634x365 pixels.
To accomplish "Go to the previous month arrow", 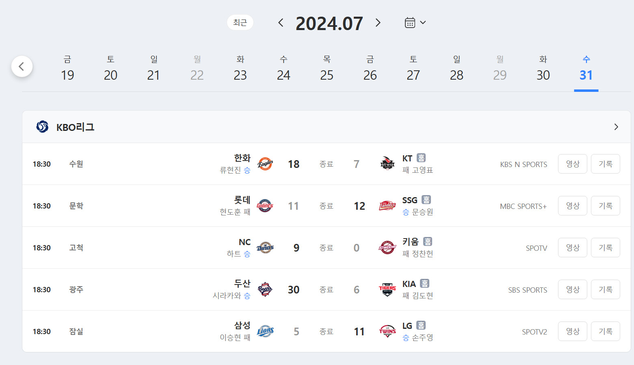I will (x=281, y=23).
